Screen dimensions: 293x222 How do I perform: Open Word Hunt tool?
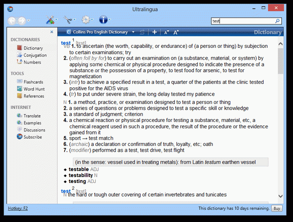34,89
